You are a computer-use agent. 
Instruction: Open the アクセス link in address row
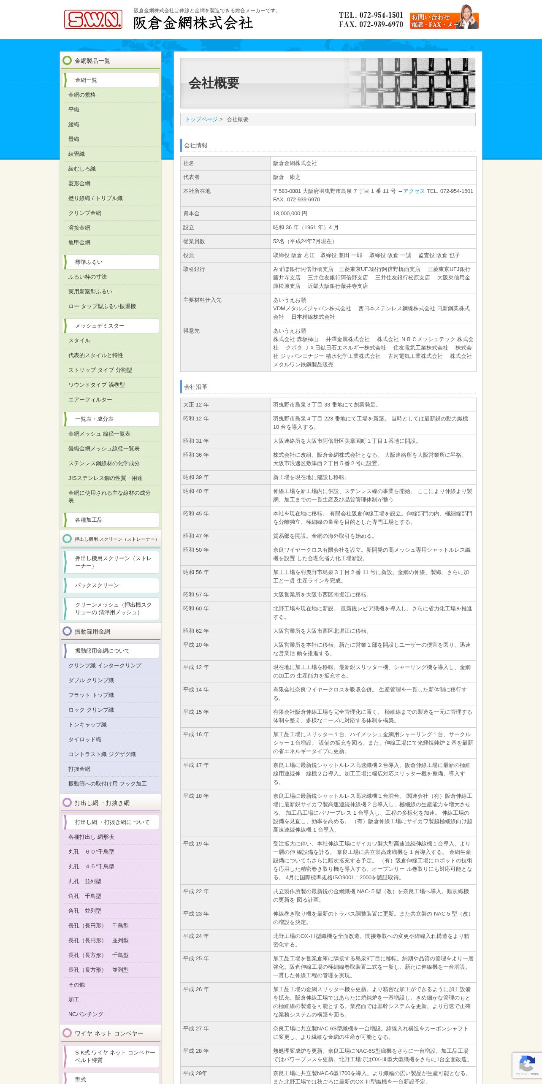pos(414,191)
